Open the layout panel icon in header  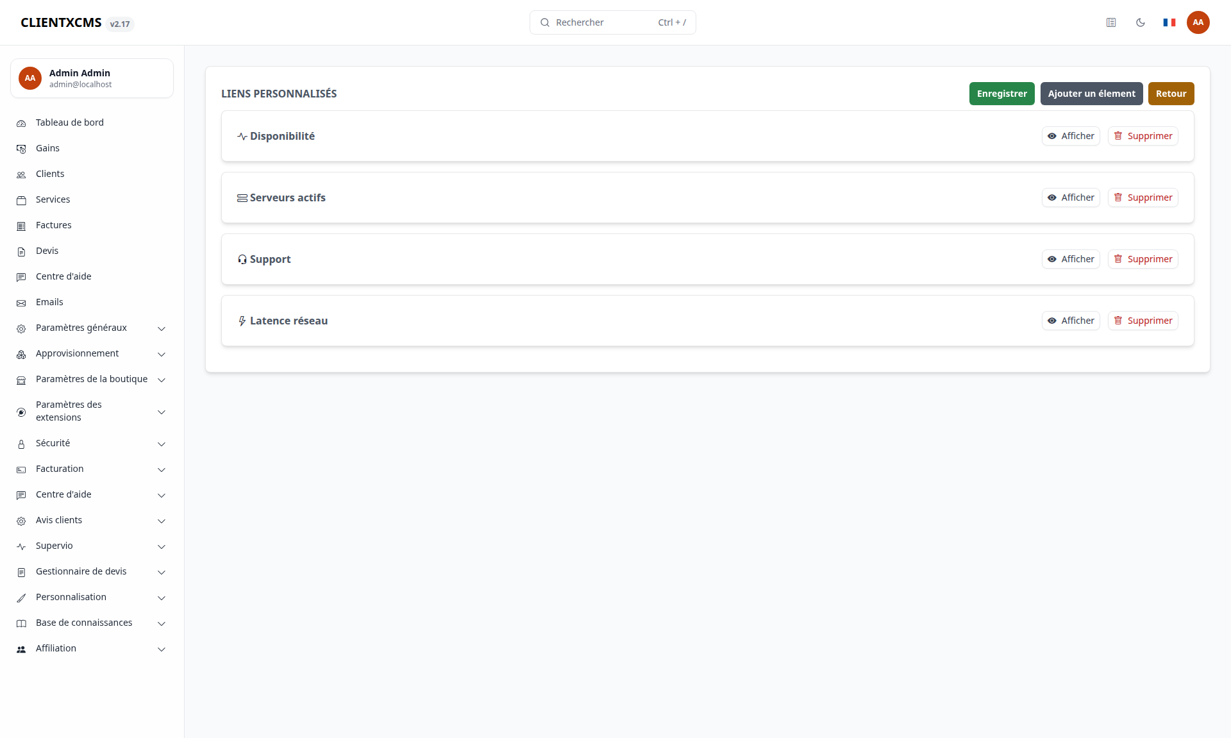tap(1111, 22)
